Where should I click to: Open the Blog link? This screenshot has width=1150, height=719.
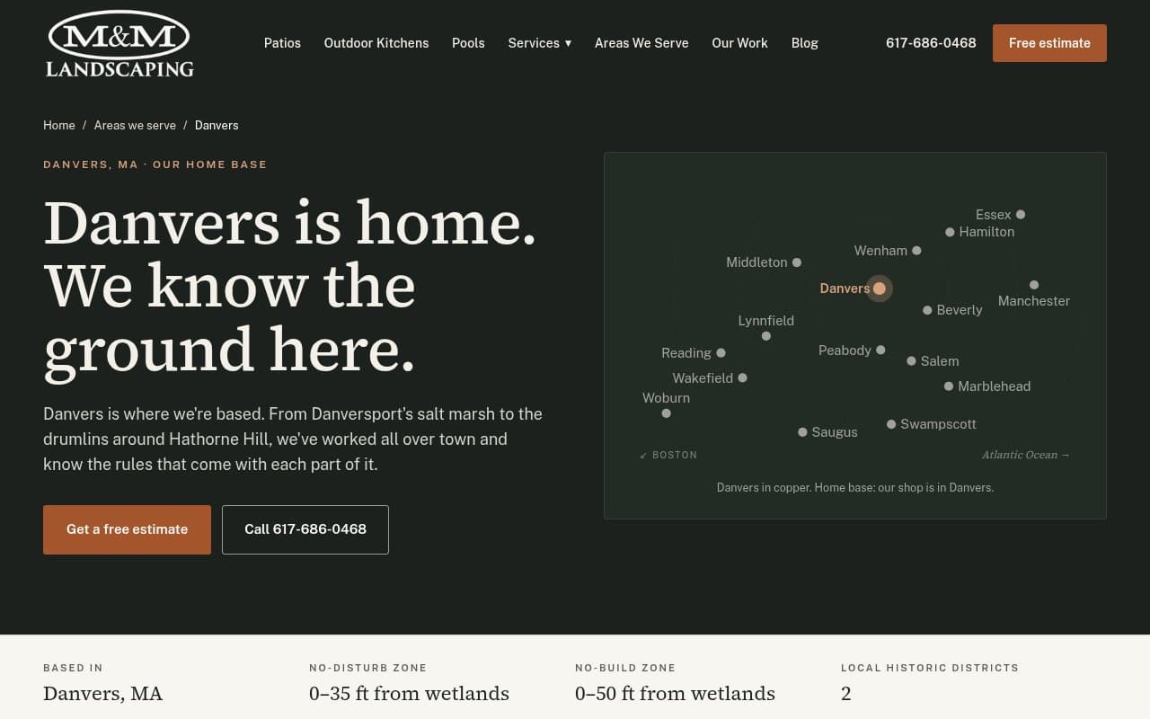pos(804,43)
